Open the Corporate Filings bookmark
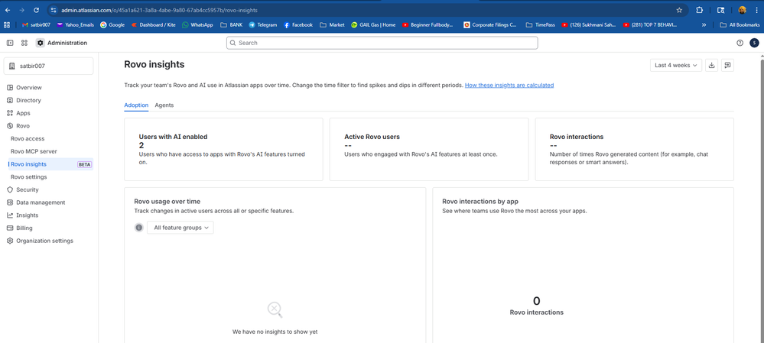The image size is (764, 343). (489, 24)
